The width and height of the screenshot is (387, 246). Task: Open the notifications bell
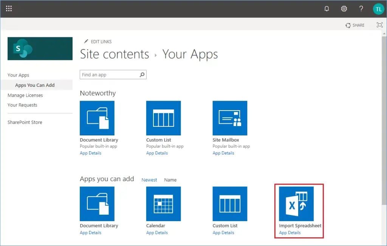tap(327, 9)
